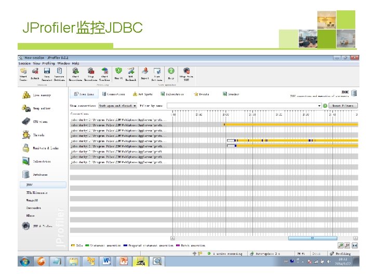374x280 pixels.
Task: Open the Help menu
Action: tap(76, 63)
